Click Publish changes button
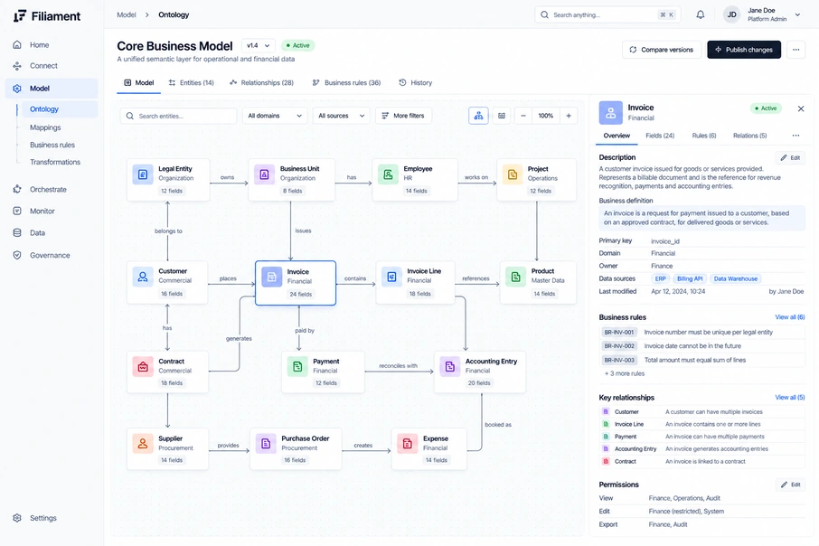 [x=744, y=50]
